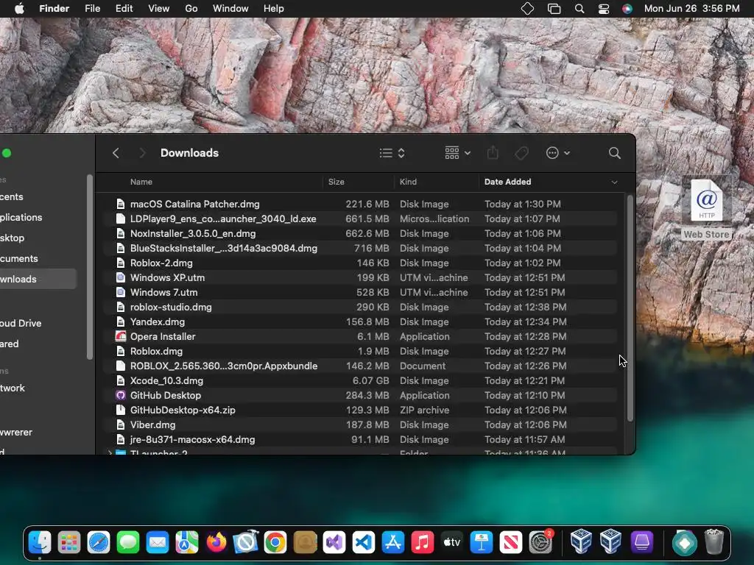Open list view switcher dropdown
Screen dimensions: 754x565
click(392, 153)
